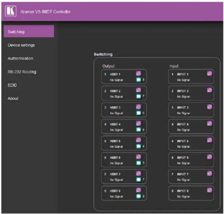Select the HDBT 4 output label
This screenshot has width=224, height=214.
pos(115,124)
